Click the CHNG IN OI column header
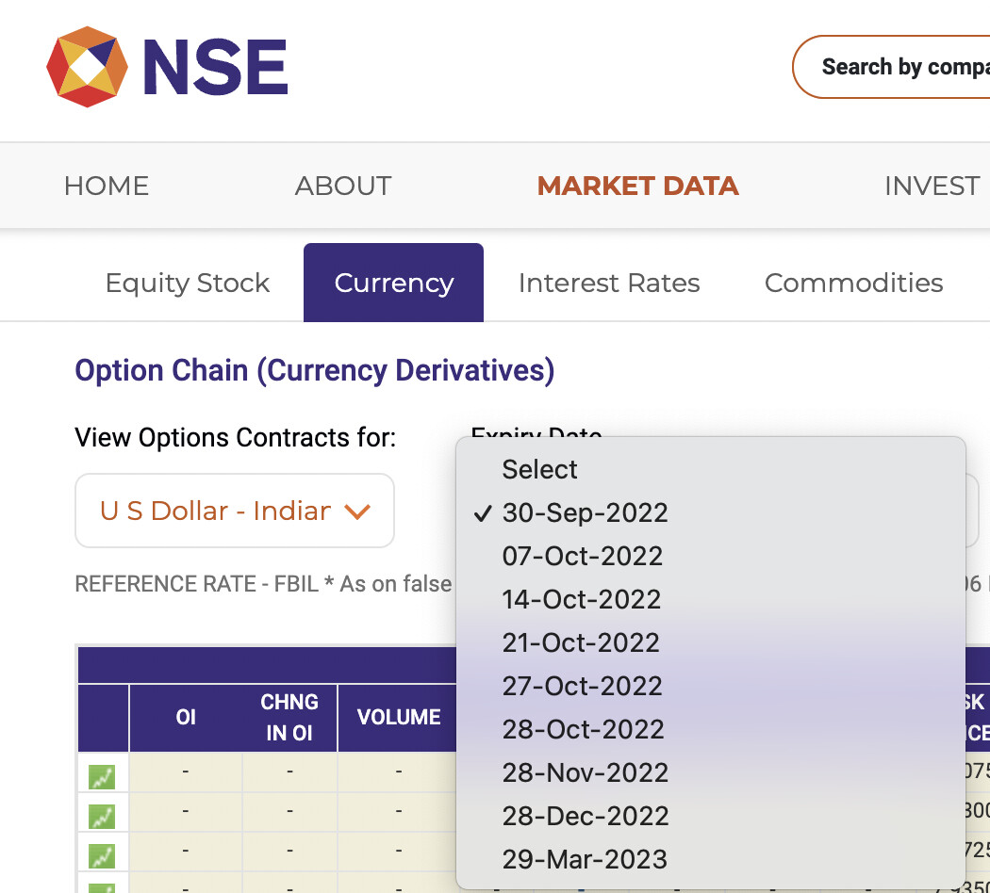This screenshot has width=990, height=893. [x=289, y=718]
